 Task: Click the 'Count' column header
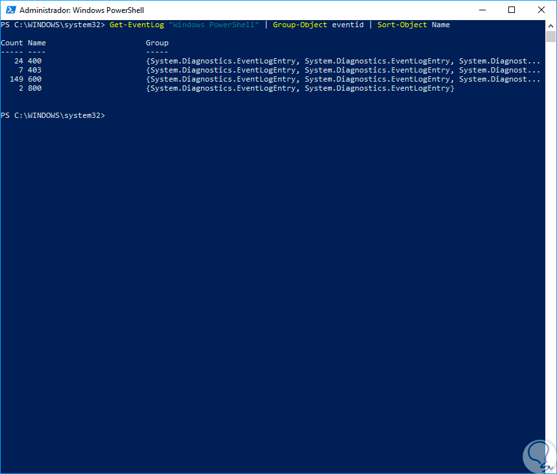[x=12, y=43]
